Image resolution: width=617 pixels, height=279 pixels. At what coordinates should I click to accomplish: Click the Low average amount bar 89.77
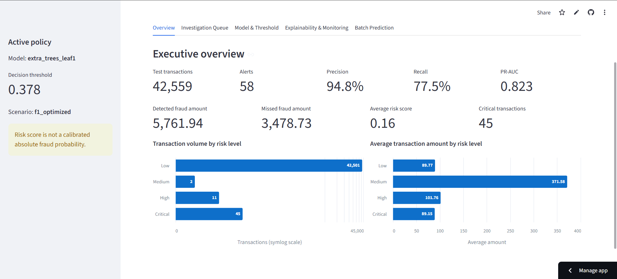pyautogui.click(x=414, y=166)
